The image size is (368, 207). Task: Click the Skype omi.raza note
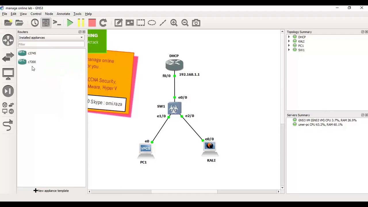tap(106, 103)
